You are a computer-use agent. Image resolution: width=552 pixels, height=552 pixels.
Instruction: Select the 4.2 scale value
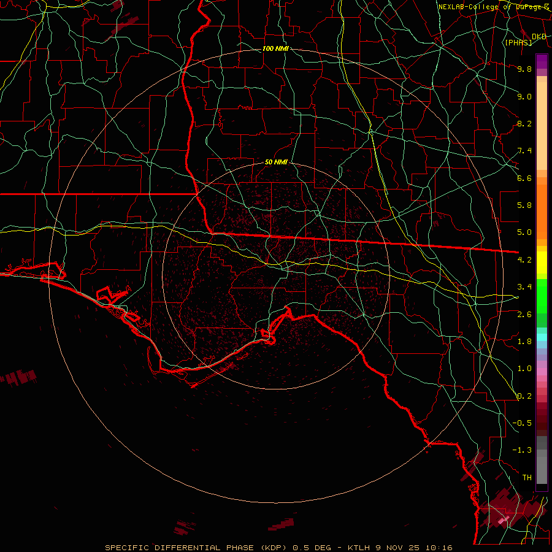(524, 260)
